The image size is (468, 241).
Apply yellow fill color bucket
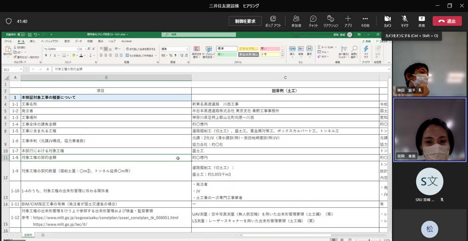tap(73, 56)
